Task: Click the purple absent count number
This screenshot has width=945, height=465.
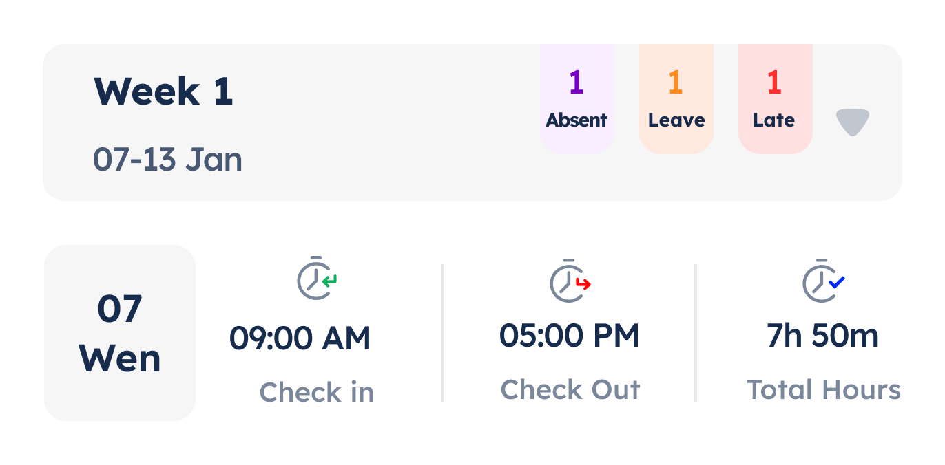Action: 577,83
